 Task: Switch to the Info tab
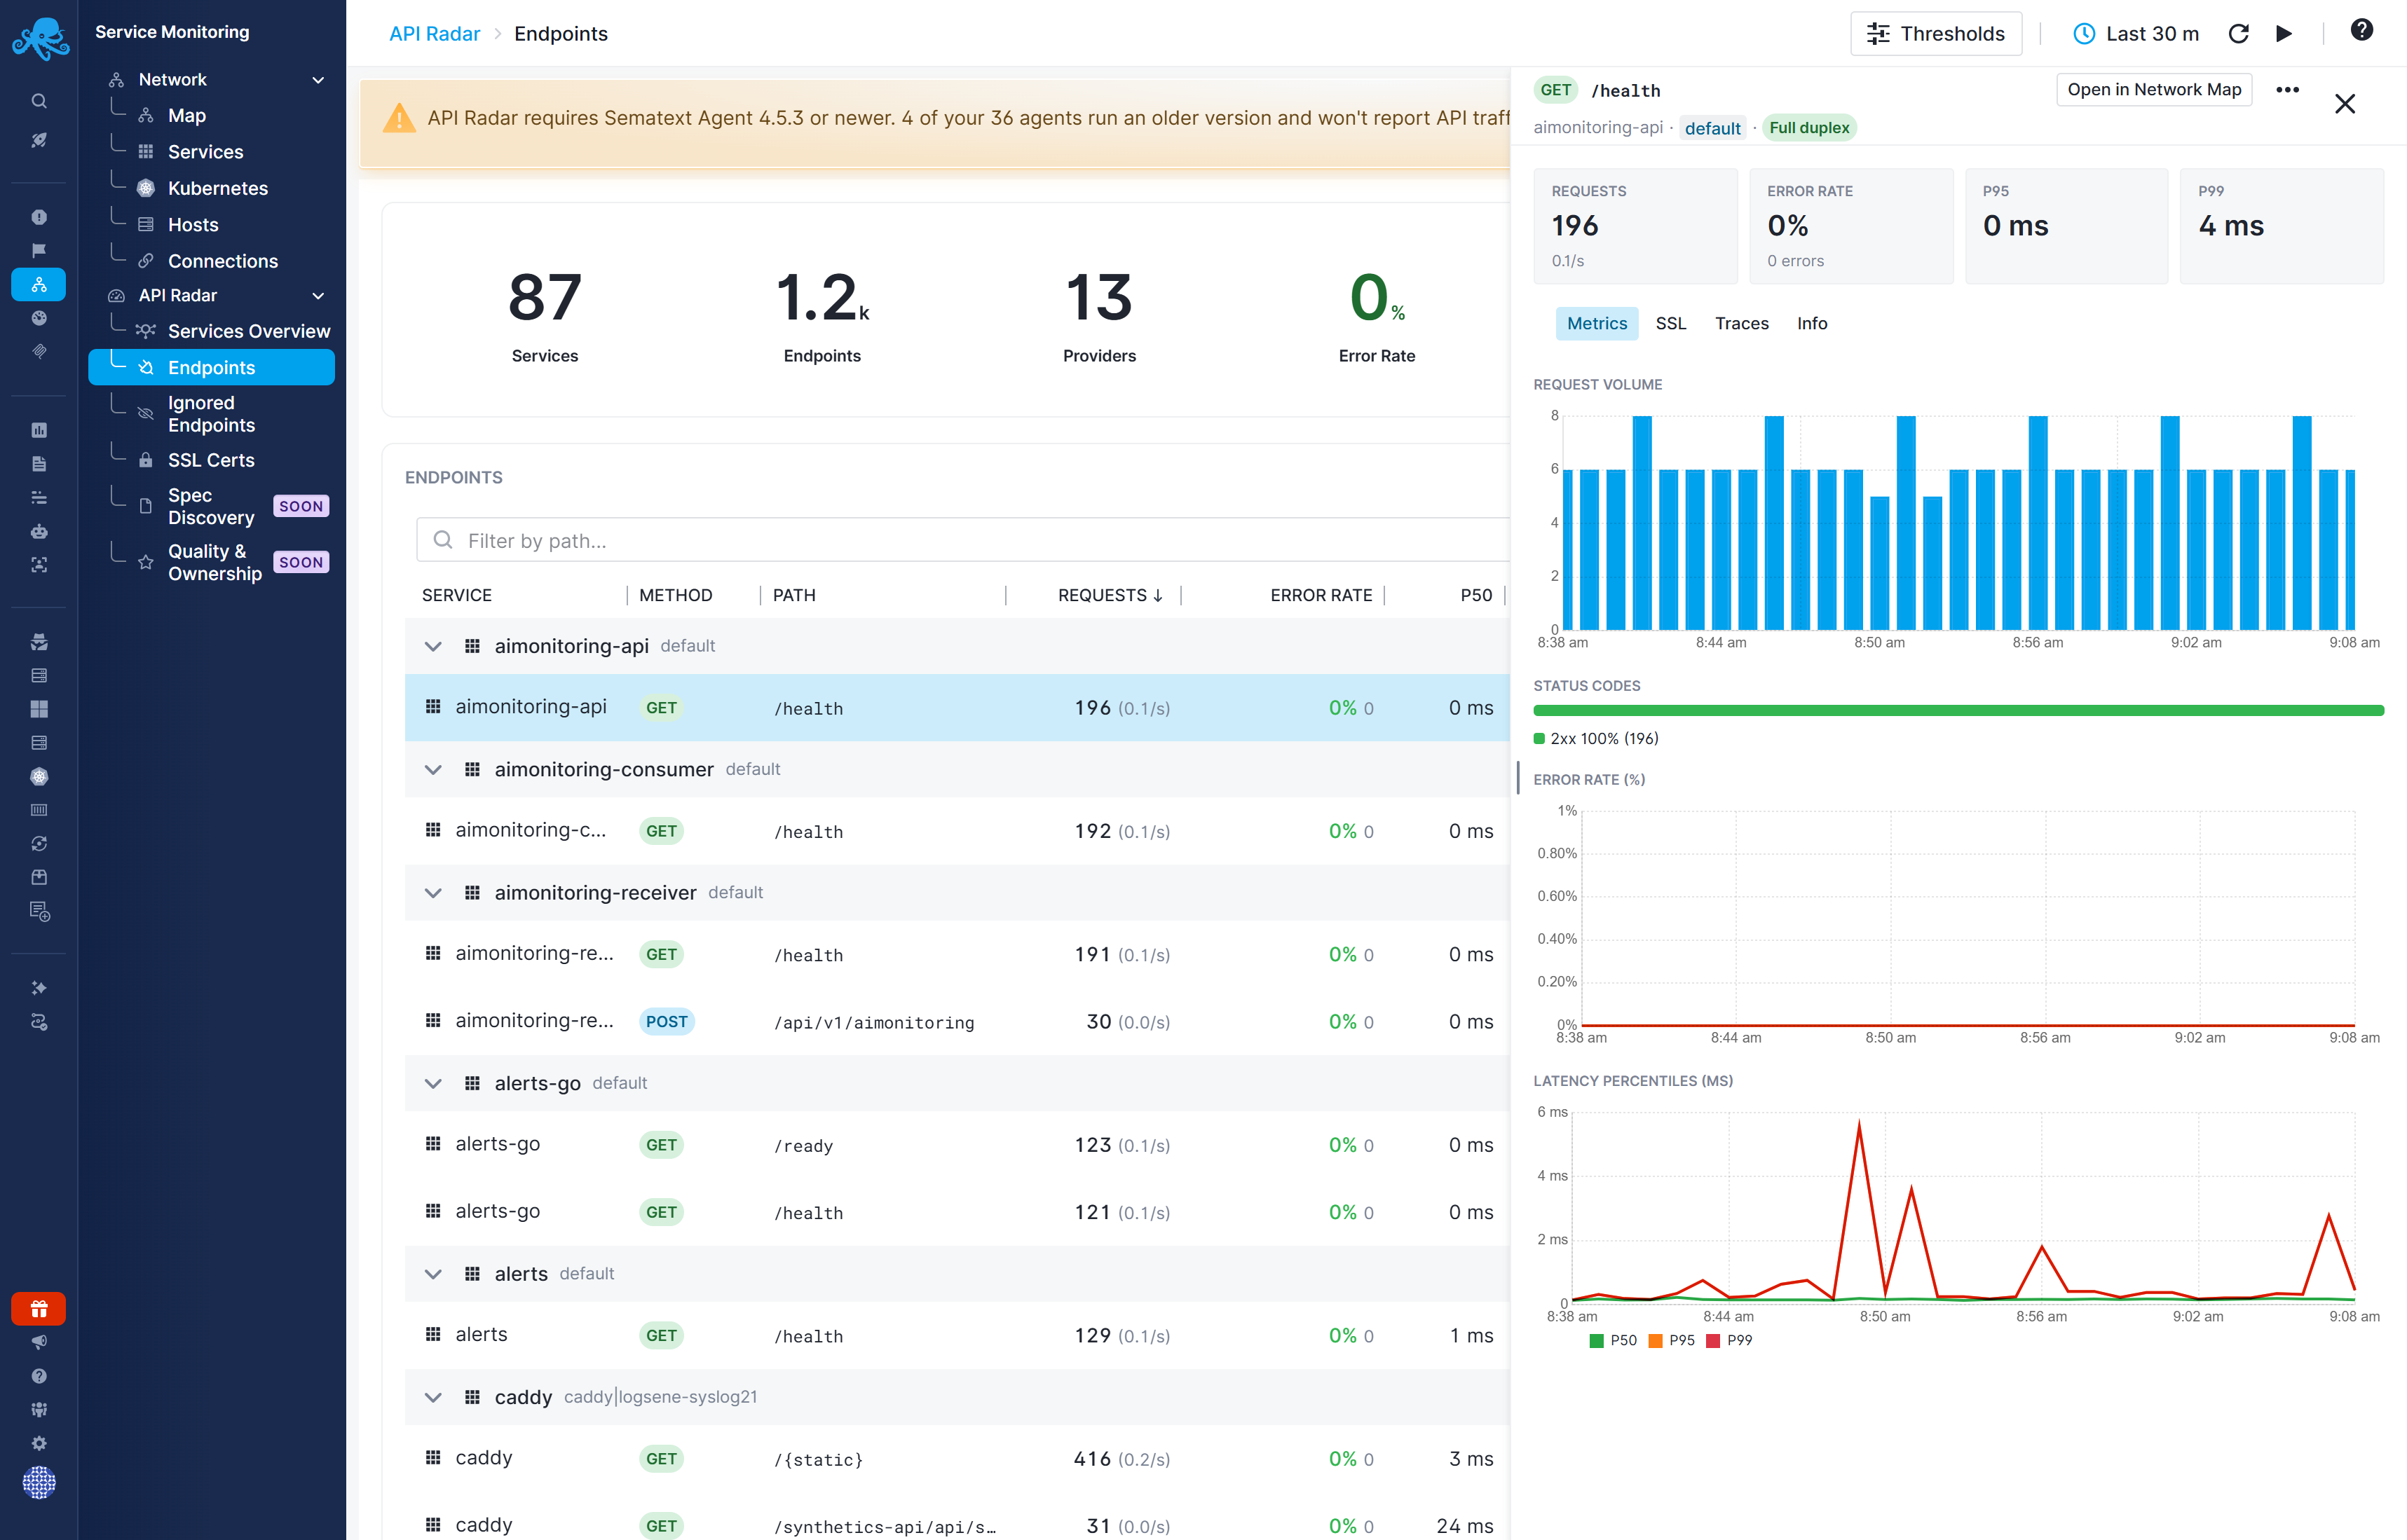click(x=1812, y=323)
